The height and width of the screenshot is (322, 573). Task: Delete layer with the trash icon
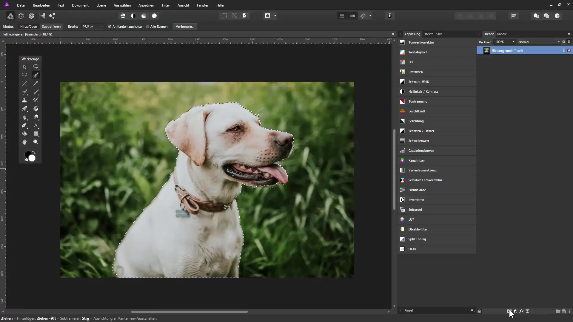coord(570,311)
